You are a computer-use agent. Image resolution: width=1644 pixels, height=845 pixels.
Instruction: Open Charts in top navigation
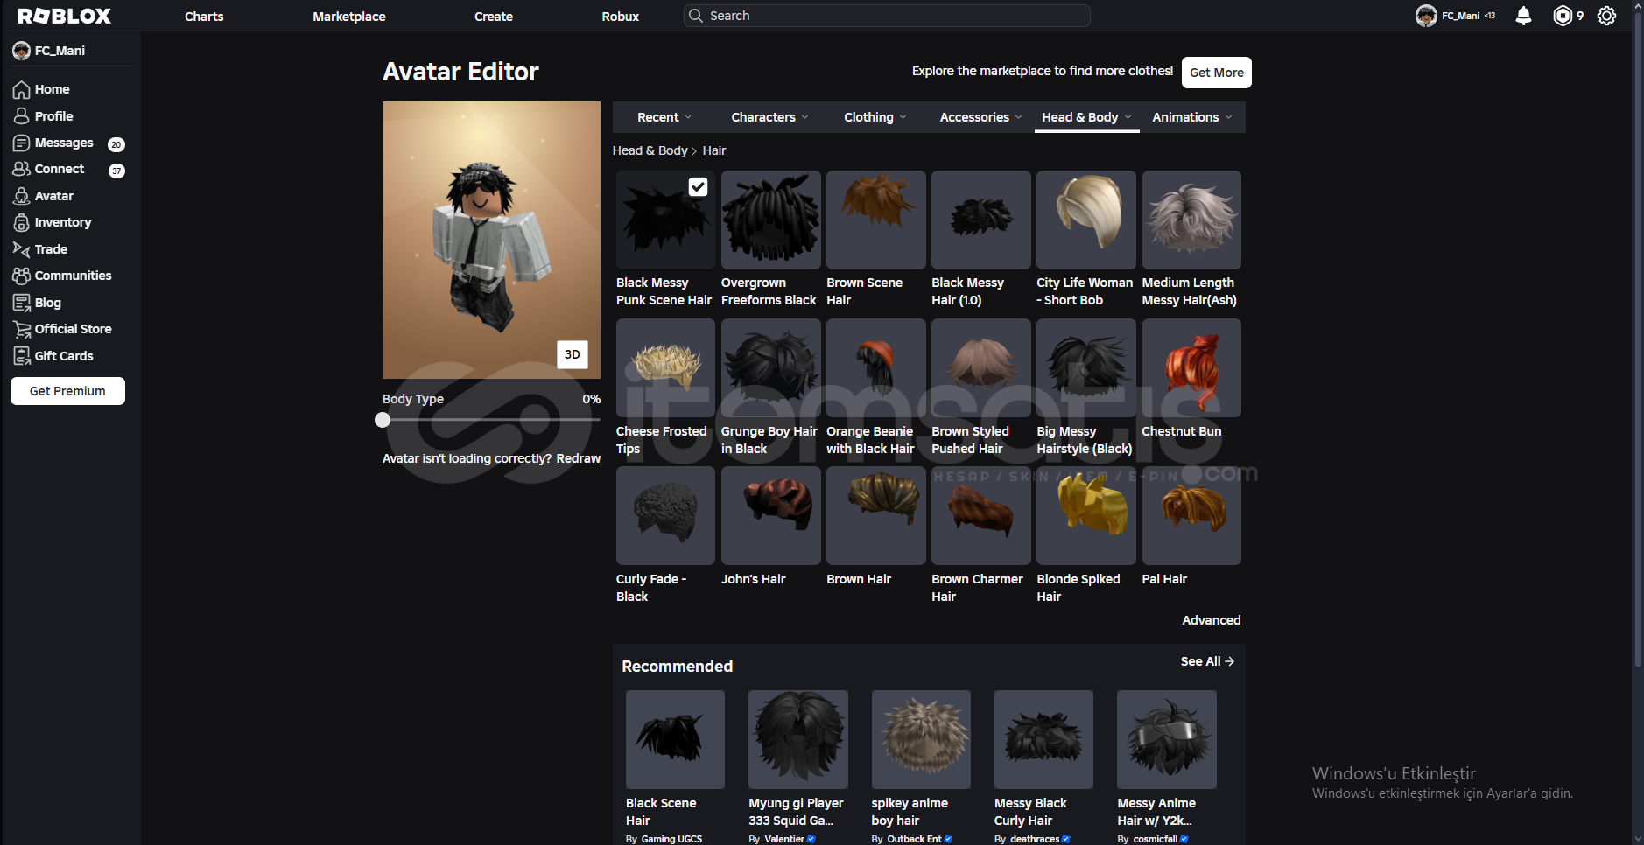(204, 17)
